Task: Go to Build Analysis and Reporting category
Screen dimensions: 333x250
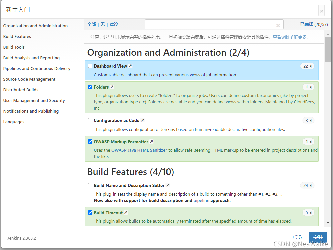Action: point(31,58)
